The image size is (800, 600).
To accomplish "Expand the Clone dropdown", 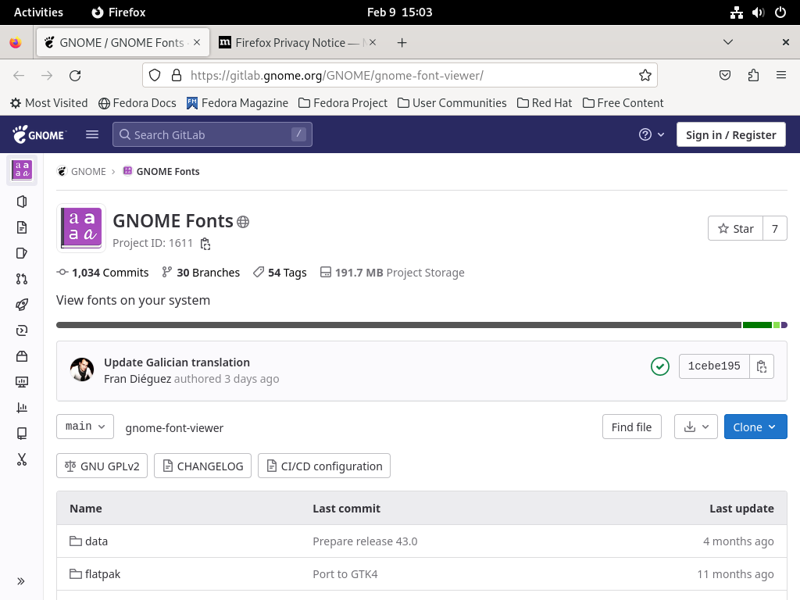I will [x=755, y=427].
